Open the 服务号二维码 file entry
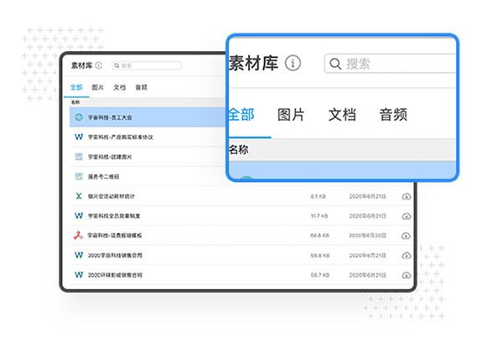Screen dimensions: 503x342 click(x=105, y=176)
